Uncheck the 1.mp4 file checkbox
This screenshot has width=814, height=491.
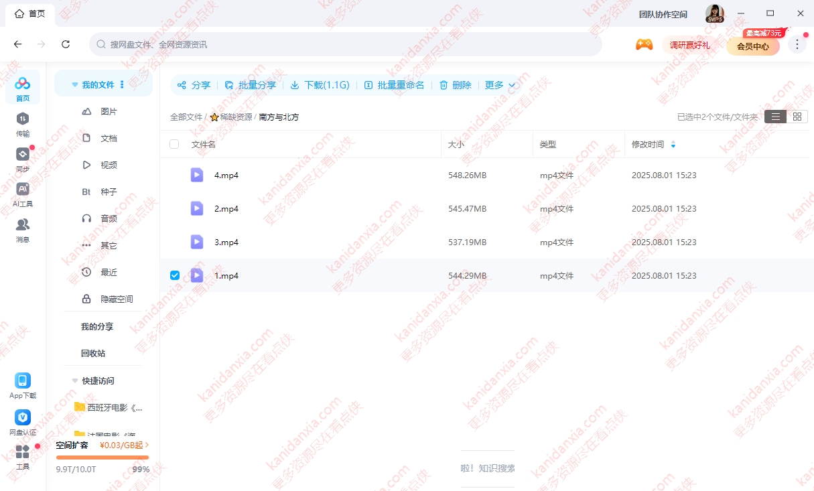[x=175, y=275]
